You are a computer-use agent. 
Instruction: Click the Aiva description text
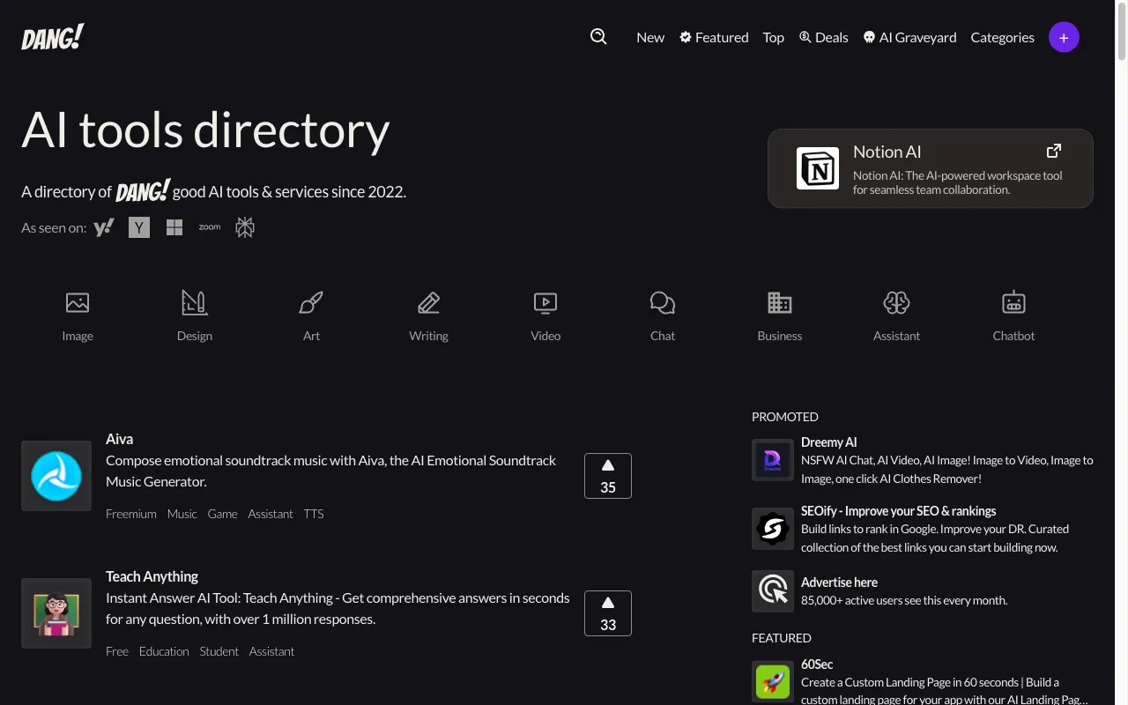click(x=331, y=471)
